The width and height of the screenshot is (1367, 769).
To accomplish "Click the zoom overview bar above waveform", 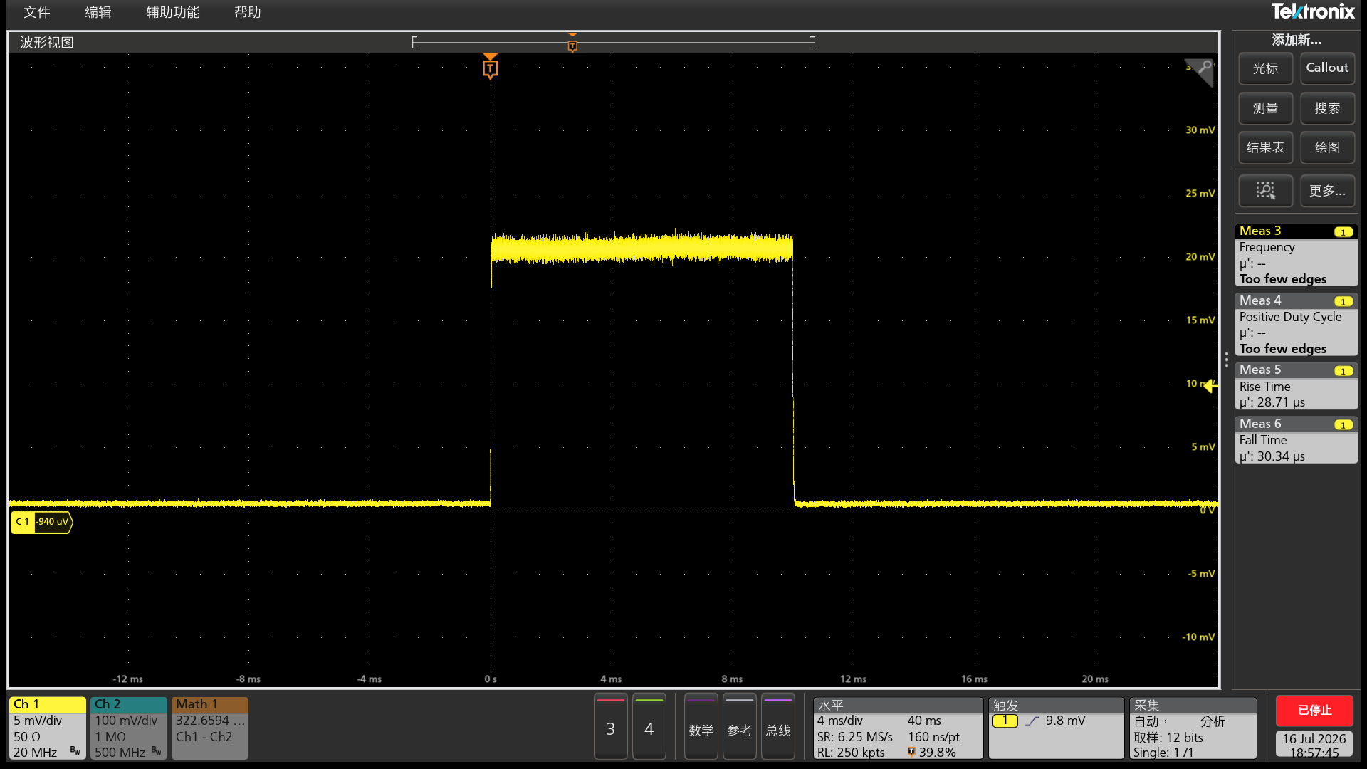I will 613,43.
